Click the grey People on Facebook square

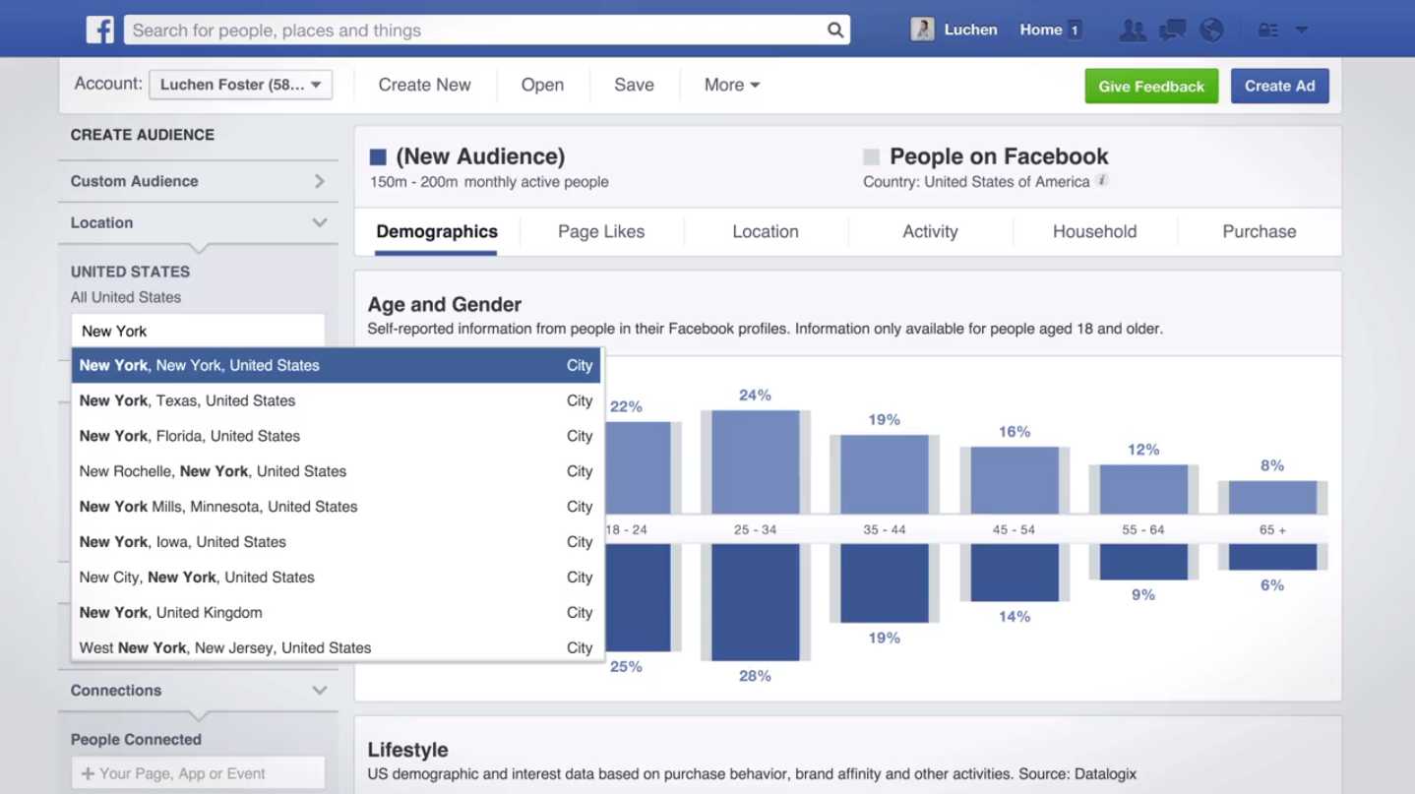[871, 156]
